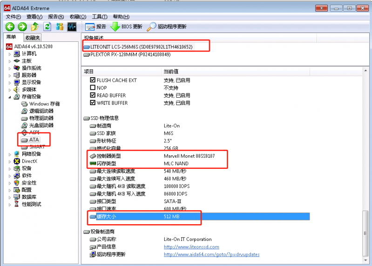The width and height of the screenshot is (372, 266).
Task: Select AIDA64 v6.10.5200 root node
Action: pos(29,47)
